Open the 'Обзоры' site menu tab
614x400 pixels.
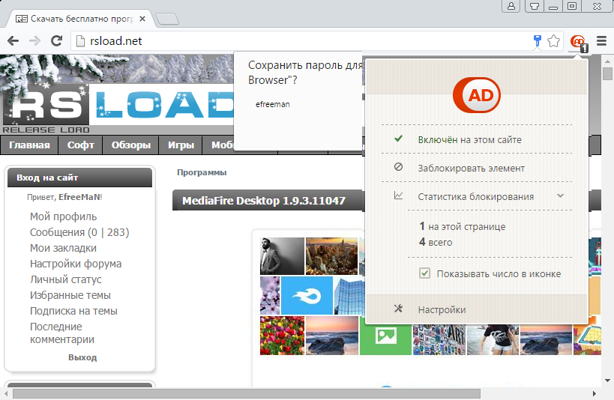tap(130, 145)
